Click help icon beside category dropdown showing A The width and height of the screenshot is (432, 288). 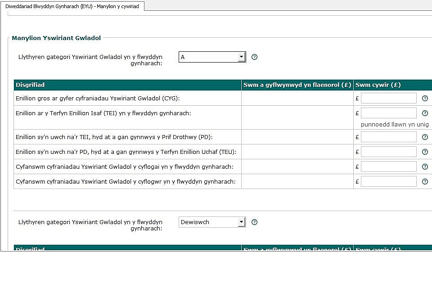coord(254,57)
